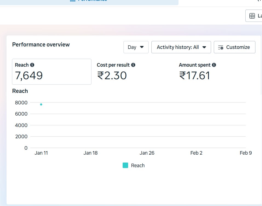Image resolution: width=262 pixels, height=206 pixels.
Task: Click the Jan 11 data point on the chart
Action: 41,104
